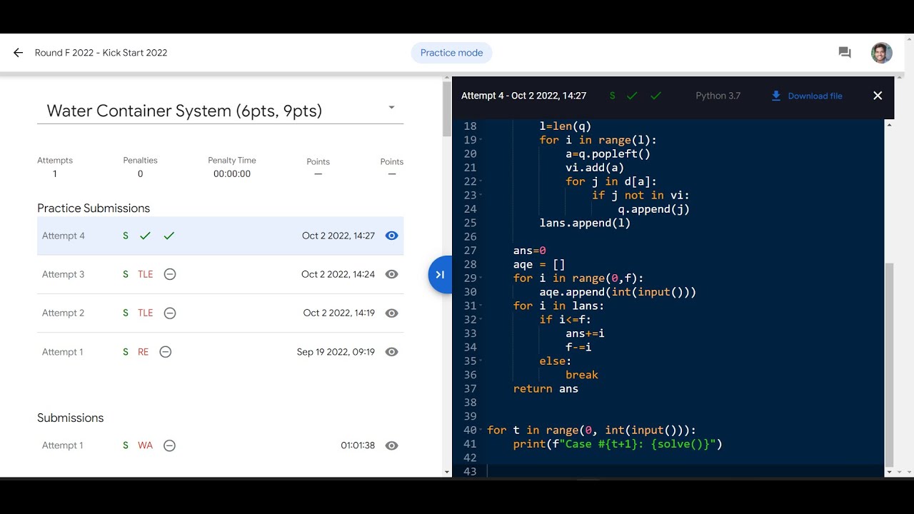Image resolution: width=914 pixels, height=514 pixels.
Task: Click second green check in code panel header
Action: 656,96
